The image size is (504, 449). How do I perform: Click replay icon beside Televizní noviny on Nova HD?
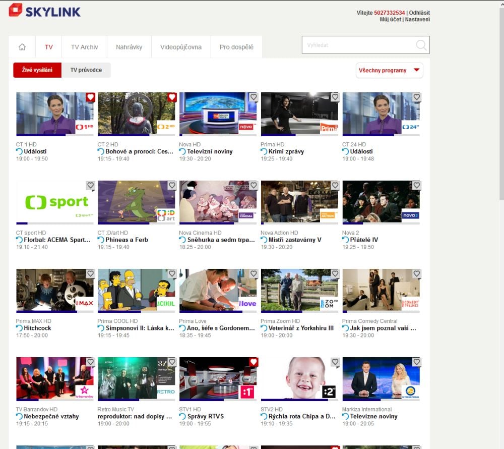pos(182,151)
